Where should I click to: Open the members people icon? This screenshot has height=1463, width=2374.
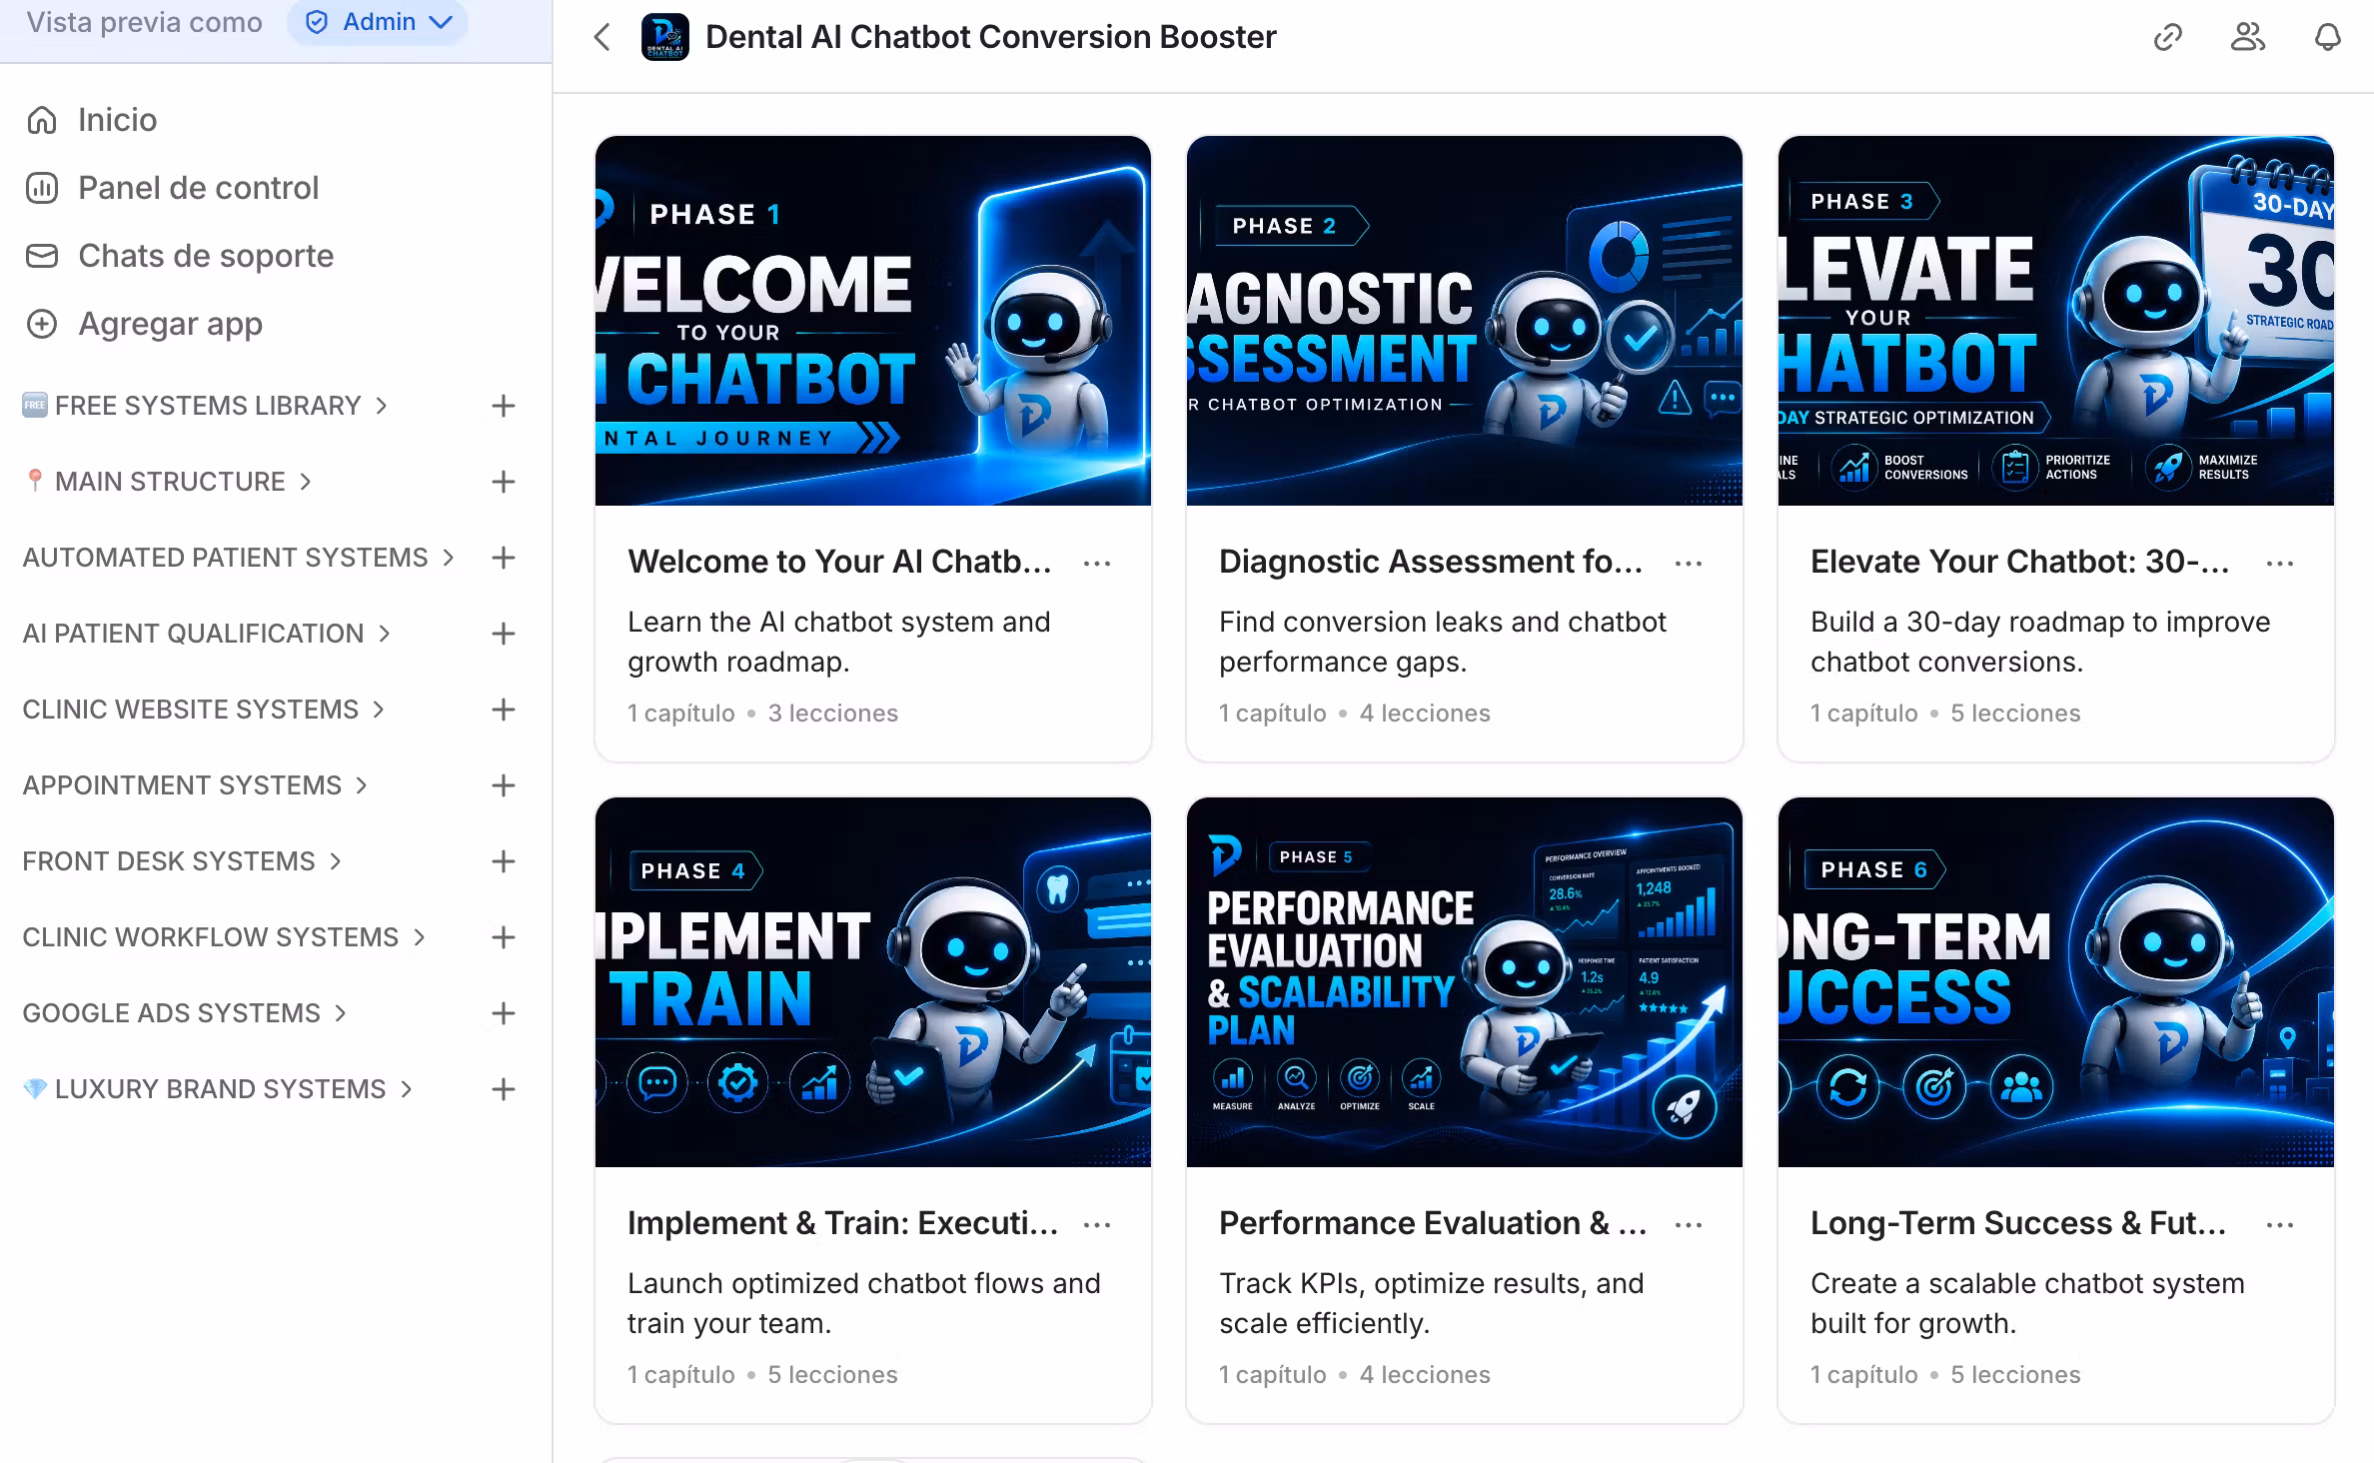2247,38
